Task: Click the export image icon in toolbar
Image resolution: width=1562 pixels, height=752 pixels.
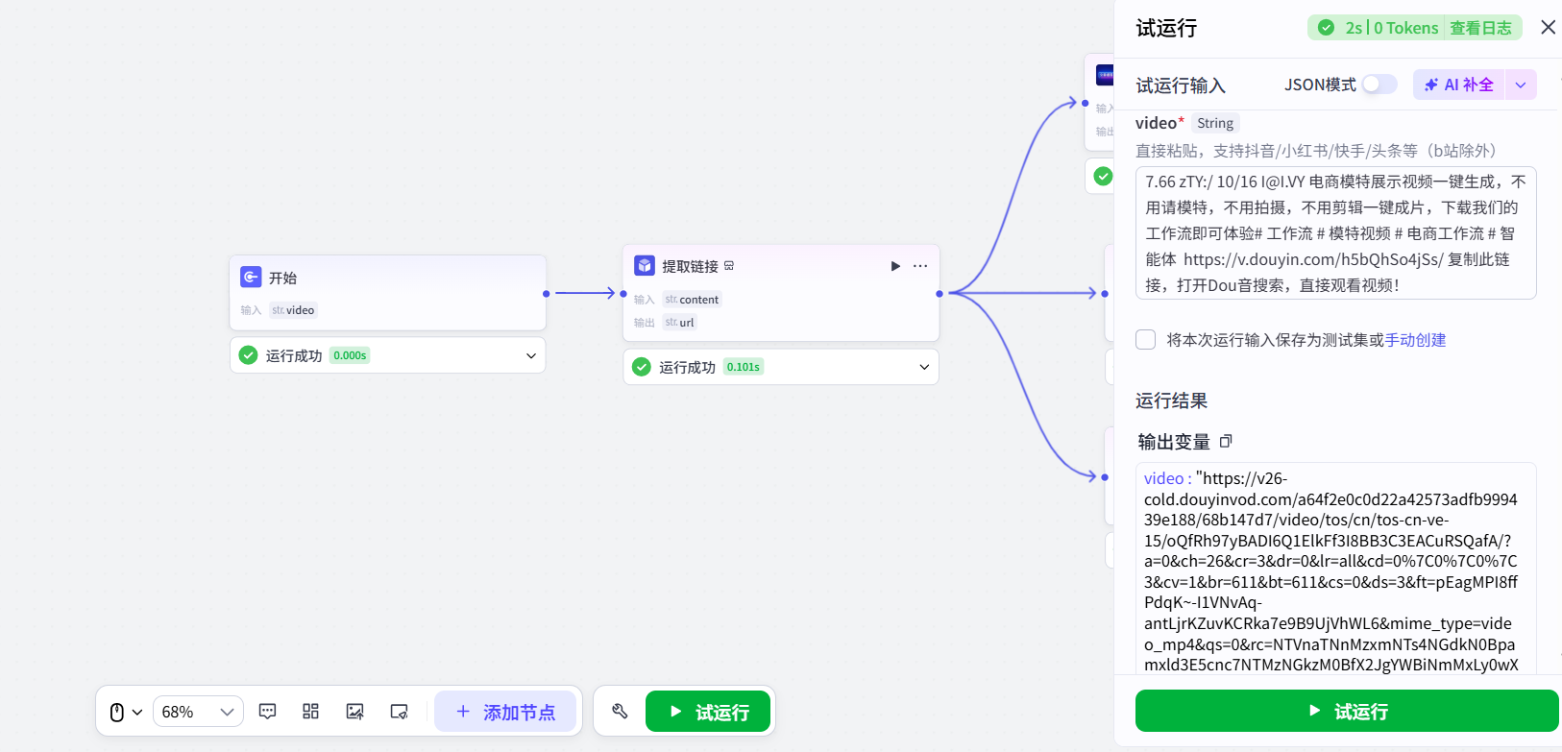Action: tap(354, 712)
